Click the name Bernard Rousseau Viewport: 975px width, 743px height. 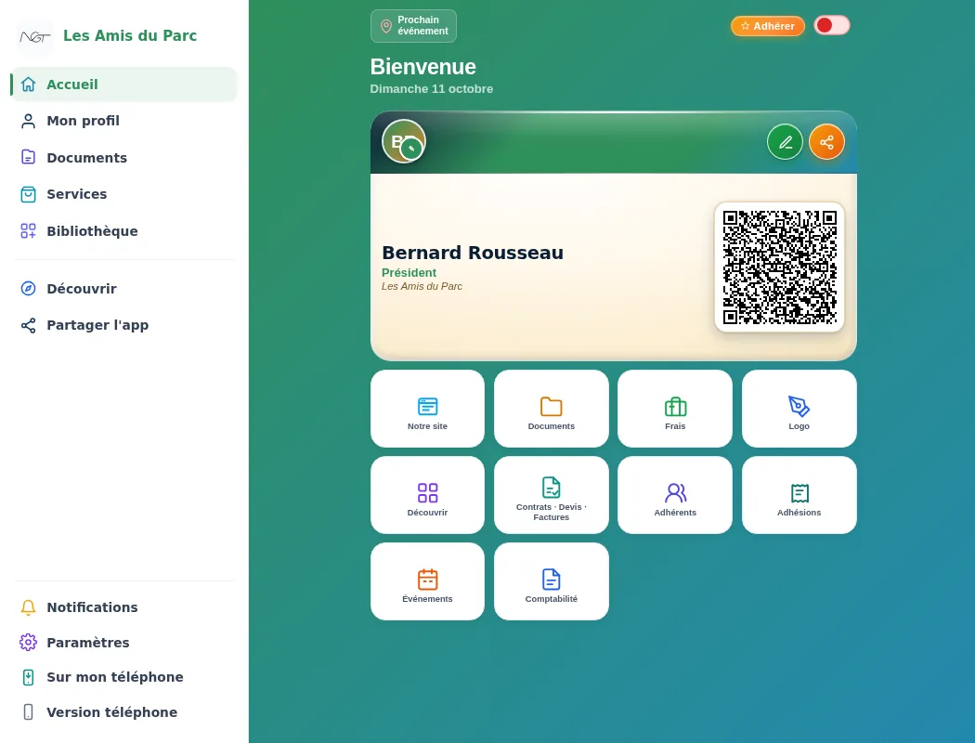(x=473, y=253)
